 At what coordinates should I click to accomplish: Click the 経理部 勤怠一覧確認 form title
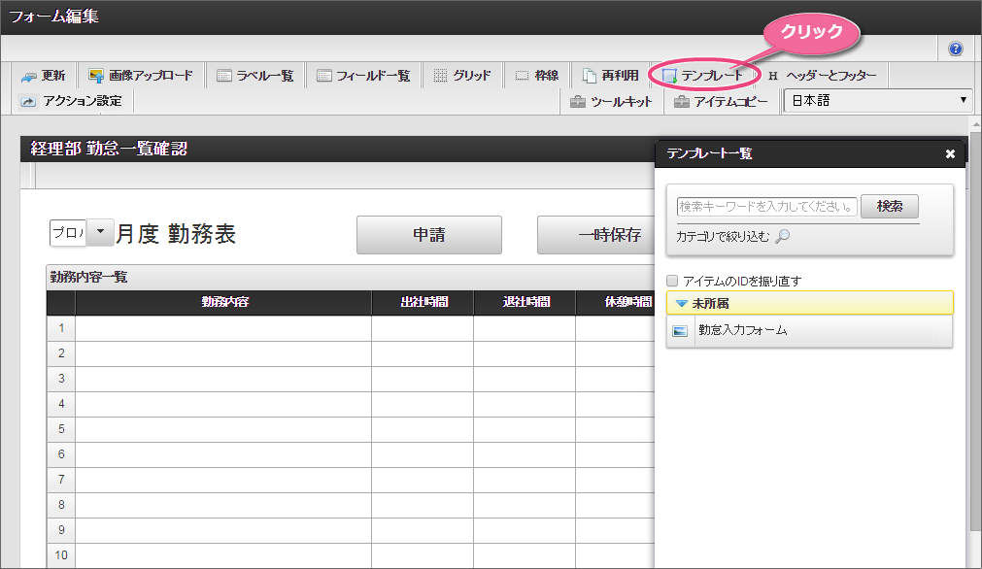click(109, 149)
